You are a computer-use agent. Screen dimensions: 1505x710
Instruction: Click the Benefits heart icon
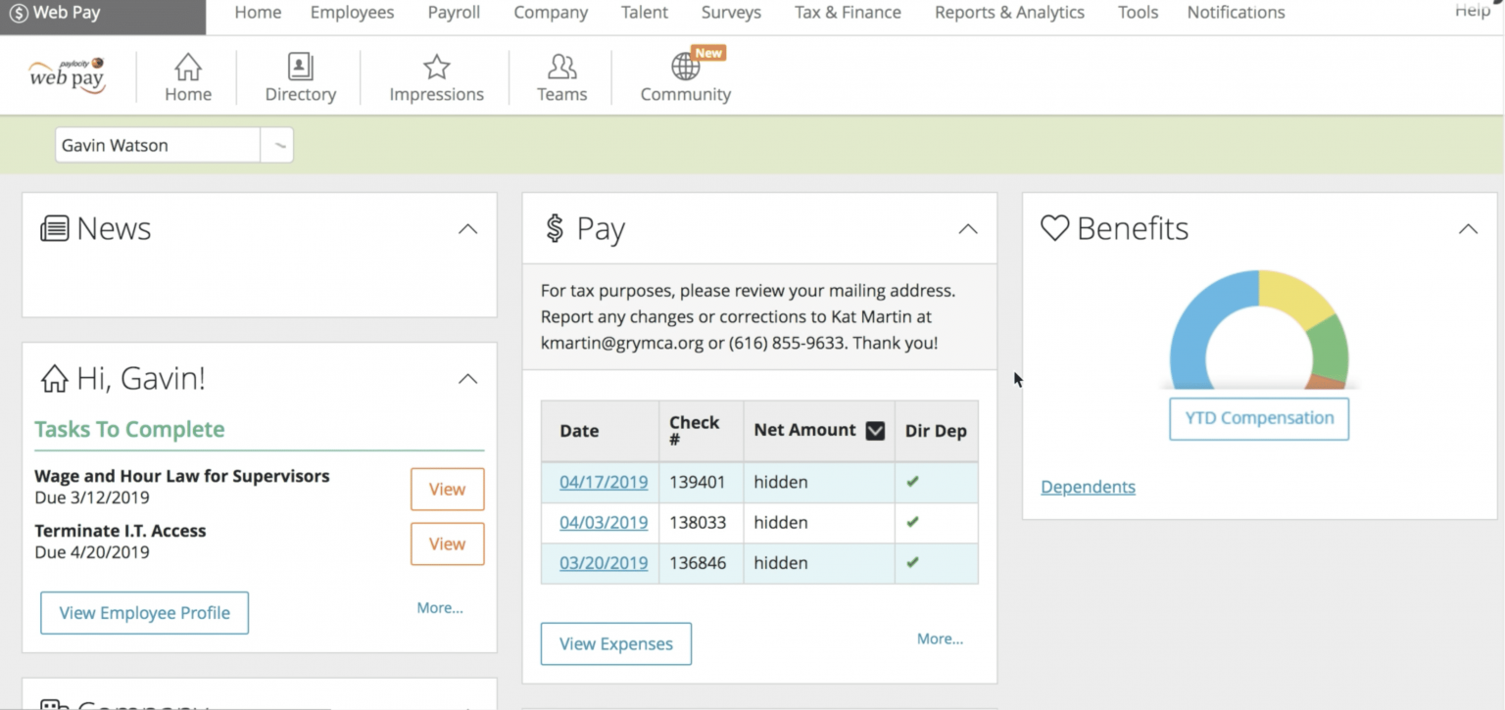pyautogui.click(x=1054, y=228)
